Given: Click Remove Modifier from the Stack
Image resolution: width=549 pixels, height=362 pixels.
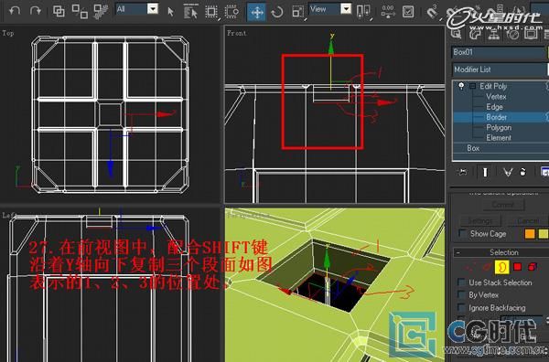Looking at the screenshot, I should [x=522, y=172].
